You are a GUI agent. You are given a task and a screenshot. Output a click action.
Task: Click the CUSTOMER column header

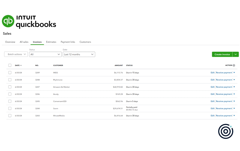(x=58, y=65)
